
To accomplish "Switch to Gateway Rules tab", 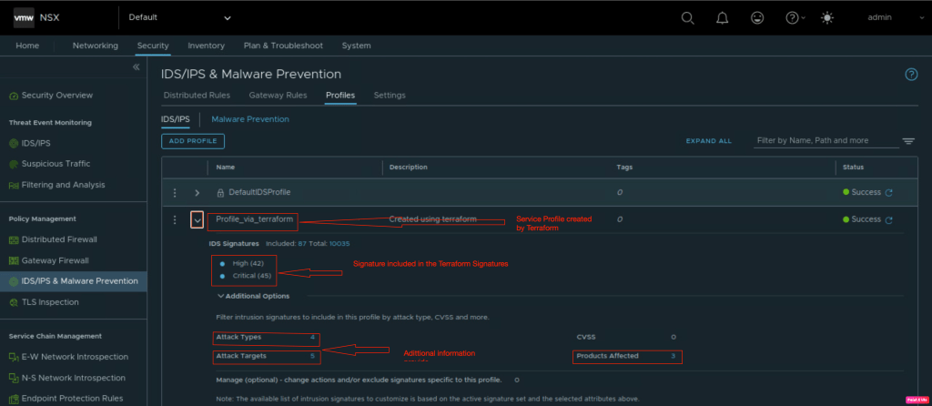I will (x=279, y=95).
